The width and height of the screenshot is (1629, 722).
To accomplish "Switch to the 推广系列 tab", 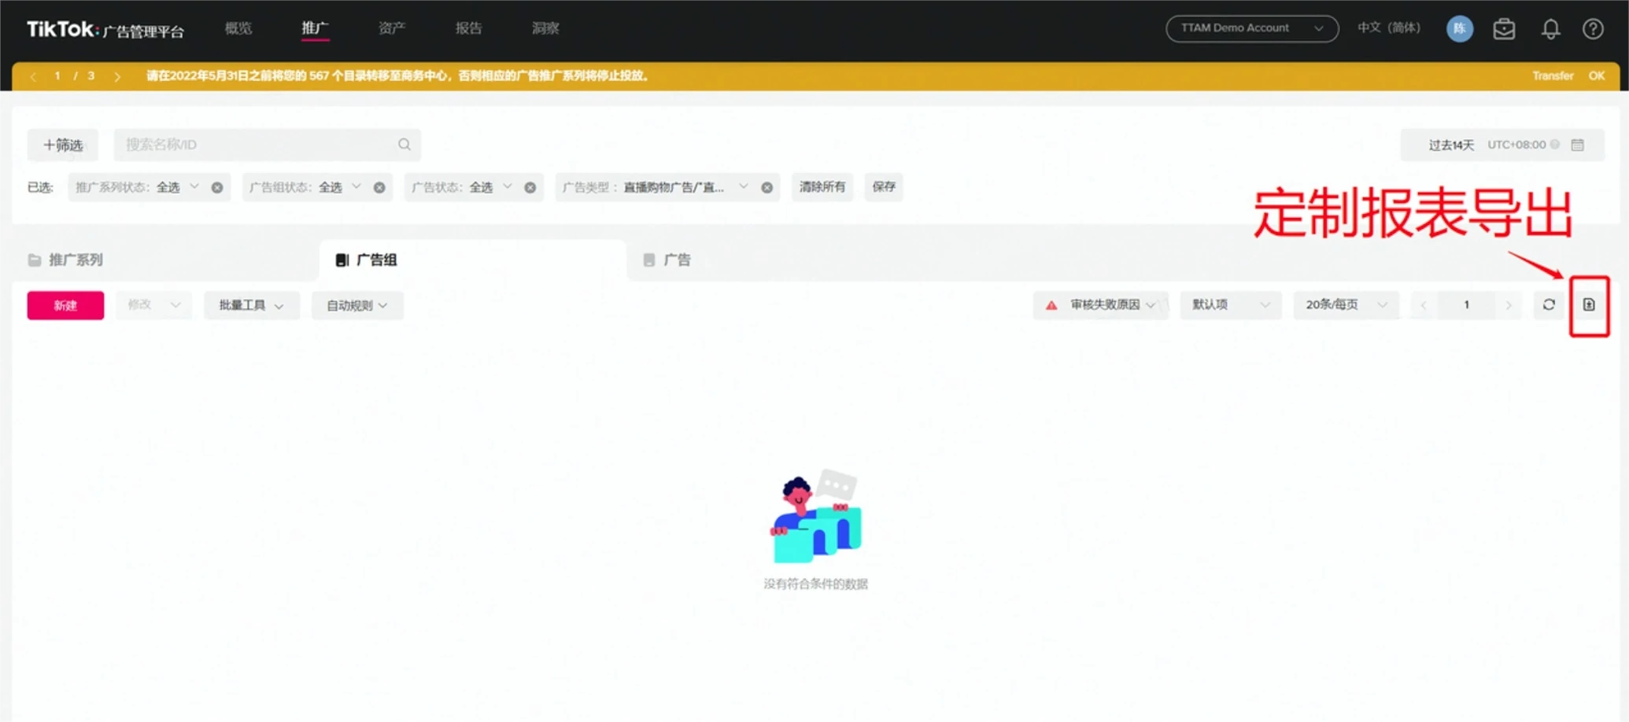I will (76, 260).
